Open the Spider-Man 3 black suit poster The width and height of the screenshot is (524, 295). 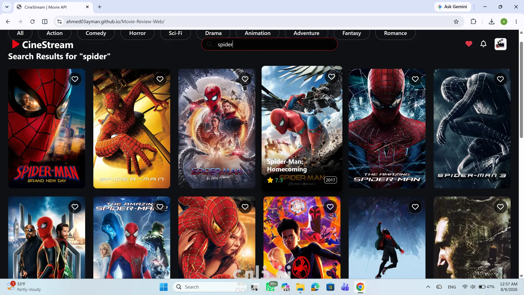coord(472,128)
